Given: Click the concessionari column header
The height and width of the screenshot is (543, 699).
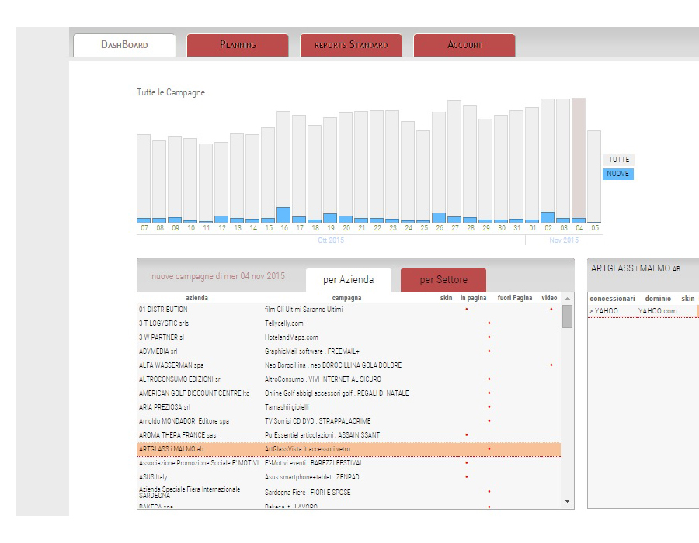Looking at the screenshot, I should [612, 298].
